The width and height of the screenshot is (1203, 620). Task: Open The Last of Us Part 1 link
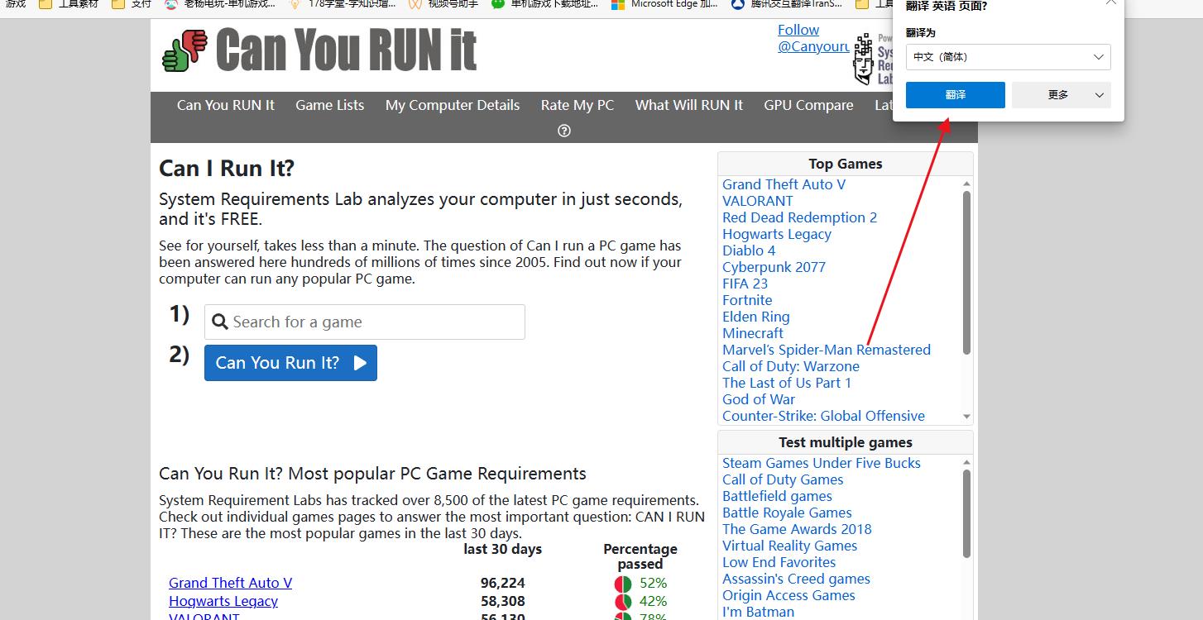(x=787, y=383)
